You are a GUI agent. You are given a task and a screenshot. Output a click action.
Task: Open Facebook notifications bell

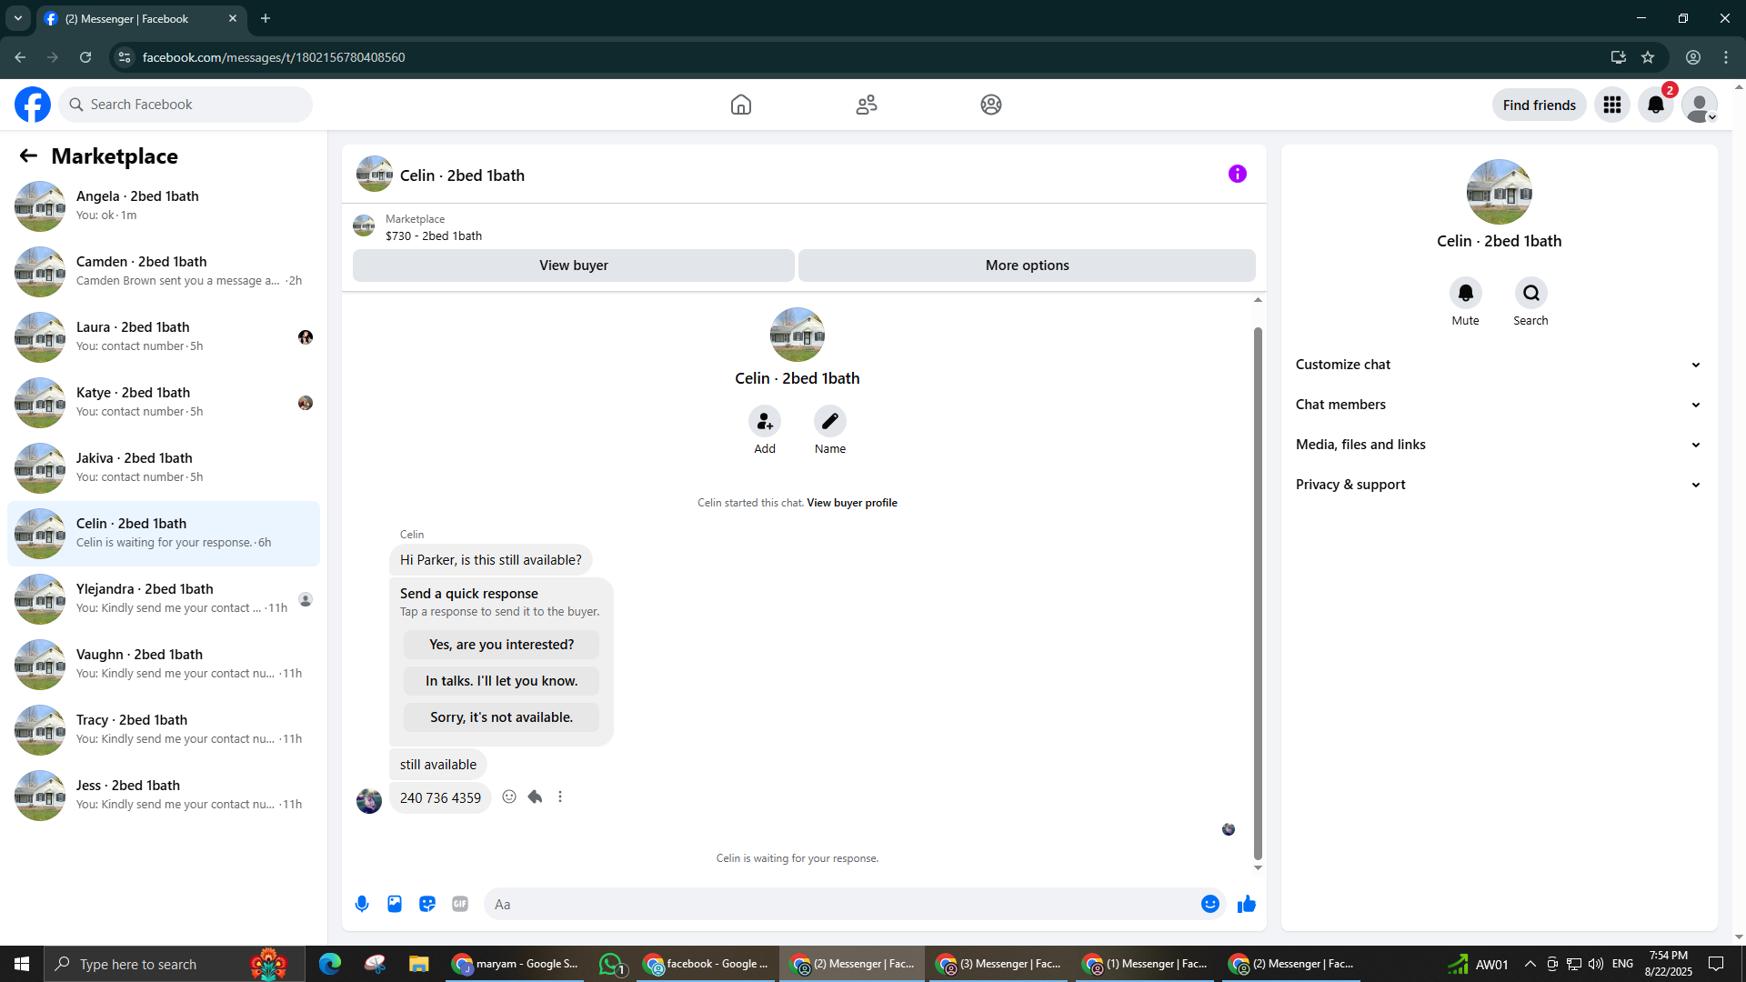[1655, 105]
